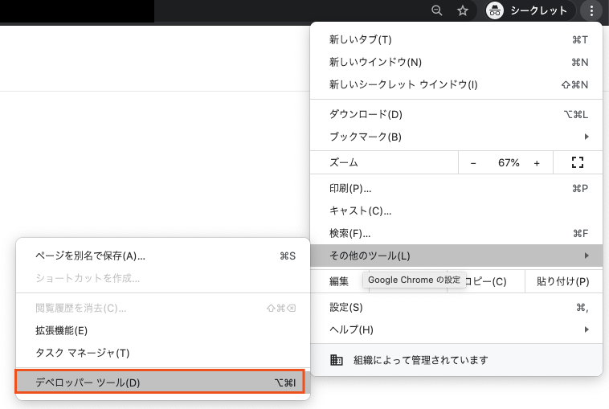
Task: Decrease zoom with the minus button
Action: pyautogui.click(x=473, y=163)
